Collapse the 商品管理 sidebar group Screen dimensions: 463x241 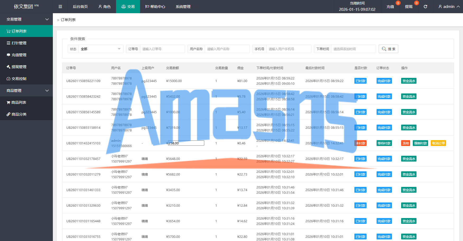click(26, 91)
